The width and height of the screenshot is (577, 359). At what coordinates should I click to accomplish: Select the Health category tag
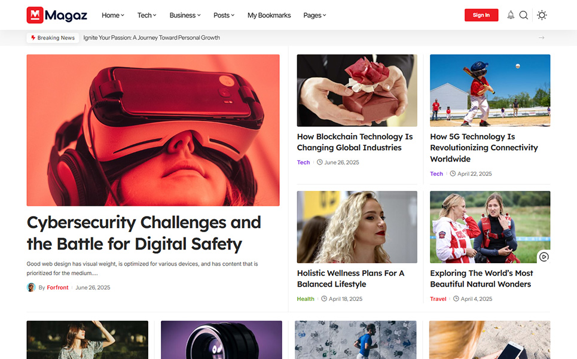(305, 299)
